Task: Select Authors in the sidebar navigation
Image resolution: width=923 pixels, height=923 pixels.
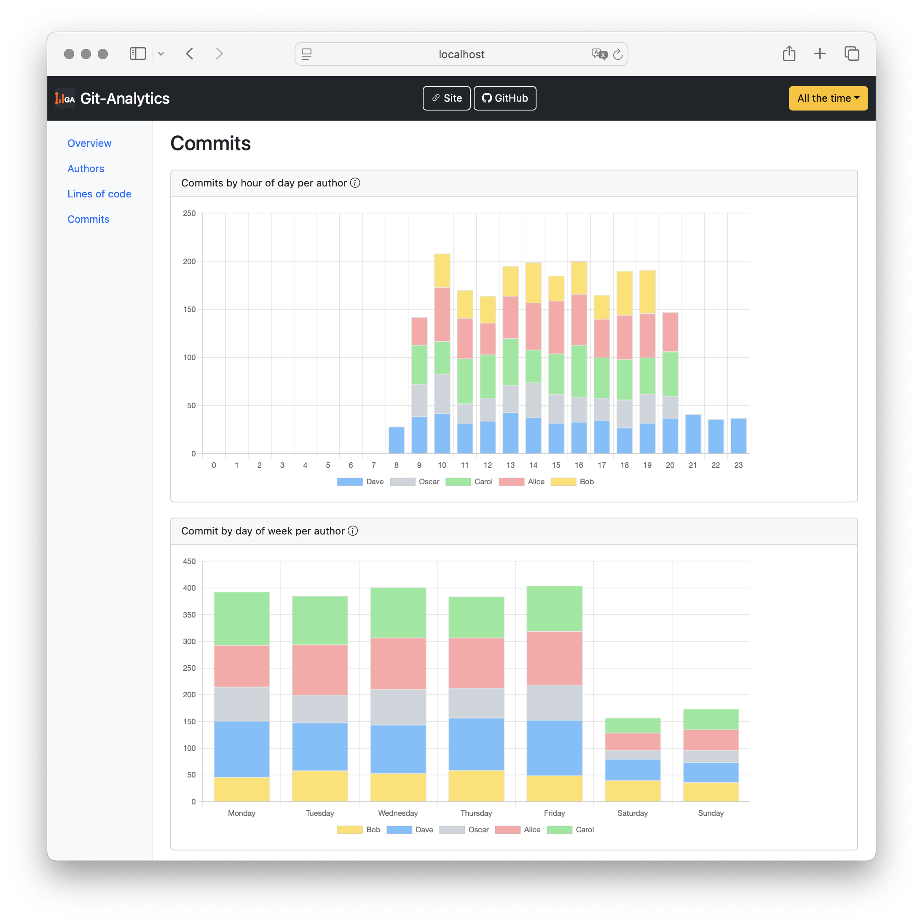Action: point(86,168)
